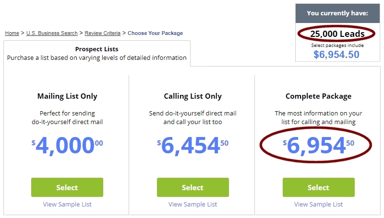
Task: Go to the Home breadcrumb link
Action: pos(12,34)
